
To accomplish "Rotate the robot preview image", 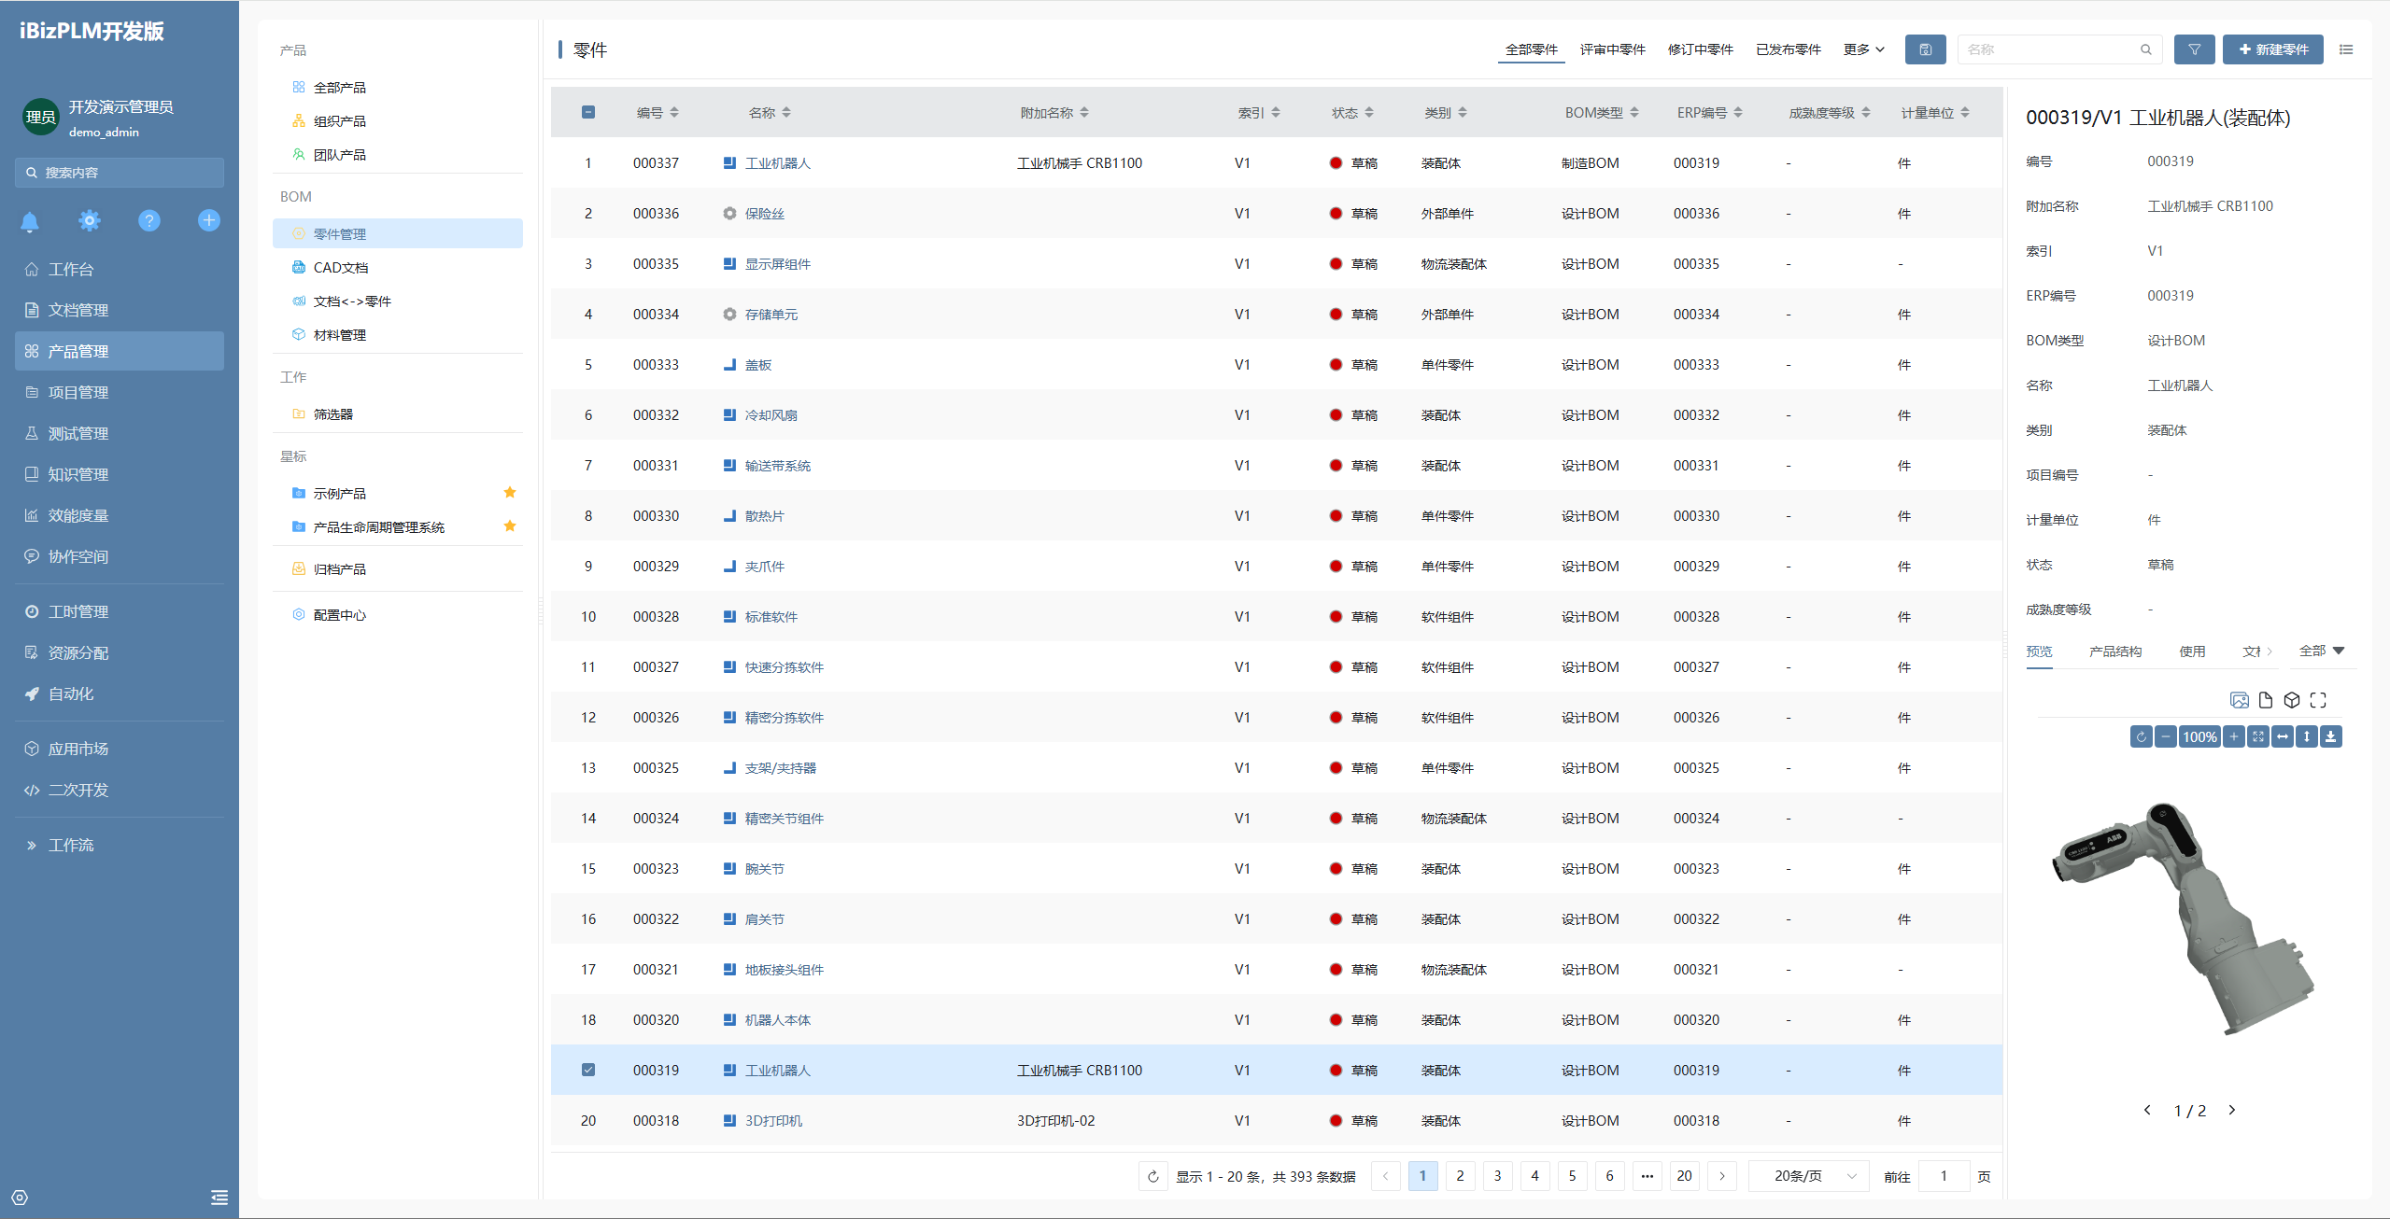I will pyautogui.click(x=2141, y=736).
